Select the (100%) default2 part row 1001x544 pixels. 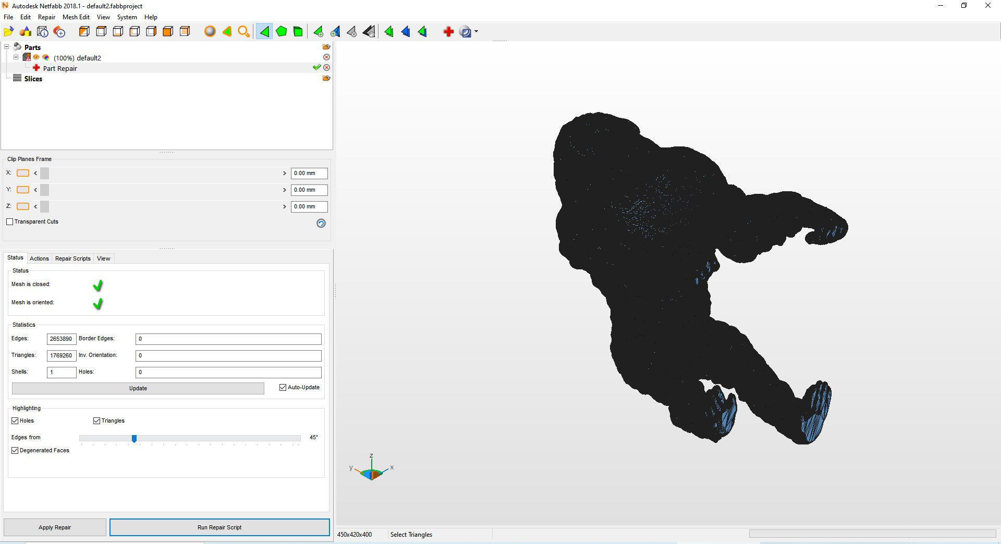77,58
